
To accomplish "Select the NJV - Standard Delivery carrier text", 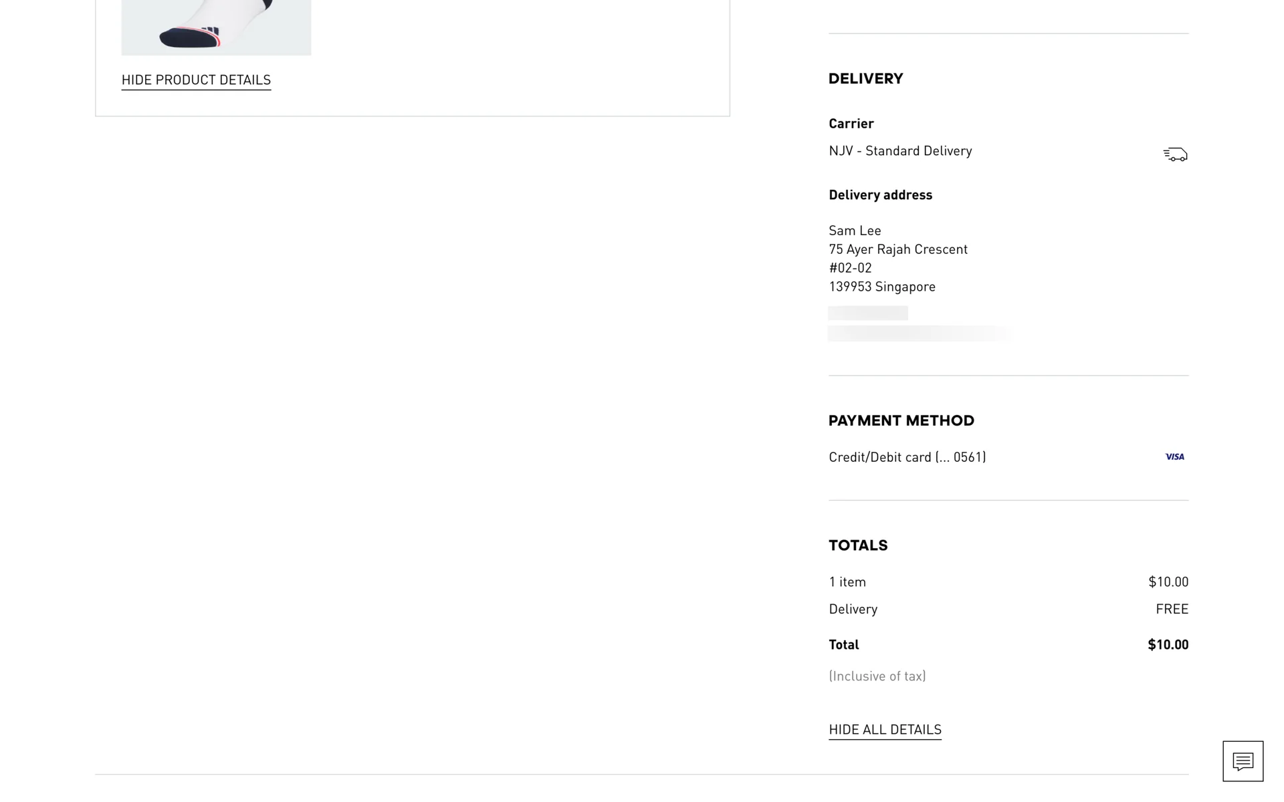I will 900,151.
